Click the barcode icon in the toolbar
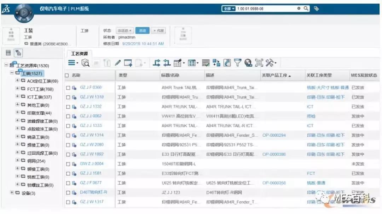The height and width of the screenshot is (214, 382). coord(259,63)
